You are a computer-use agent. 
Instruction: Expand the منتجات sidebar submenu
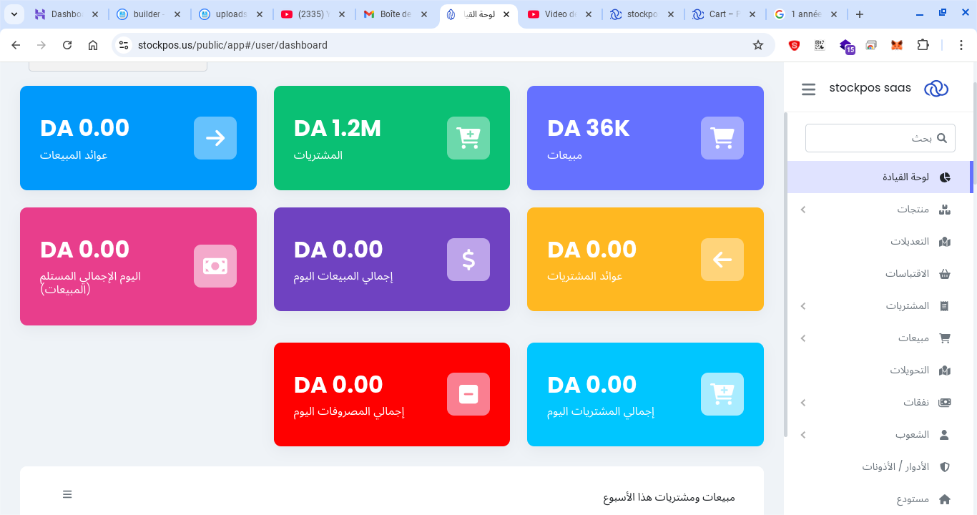(x=803, y=210)
